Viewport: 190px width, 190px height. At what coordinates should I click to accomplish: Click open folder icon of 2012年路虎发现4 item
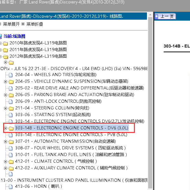[x=5, y=56]
